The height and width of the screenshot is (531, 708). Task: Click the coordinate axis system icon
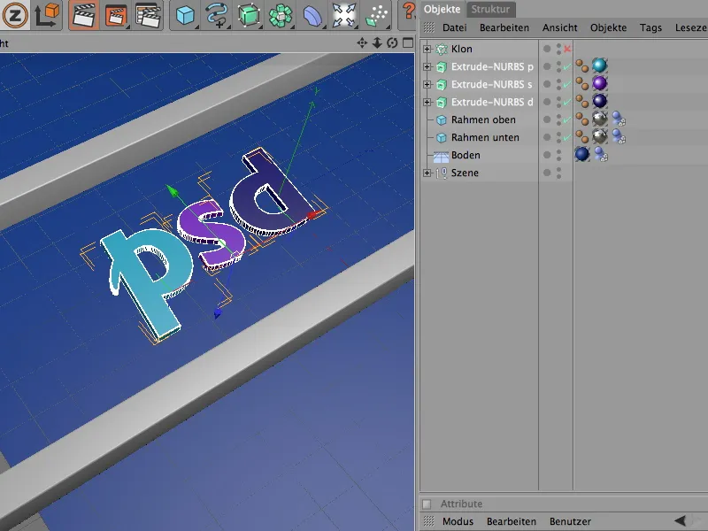click(x=44, y=14)
